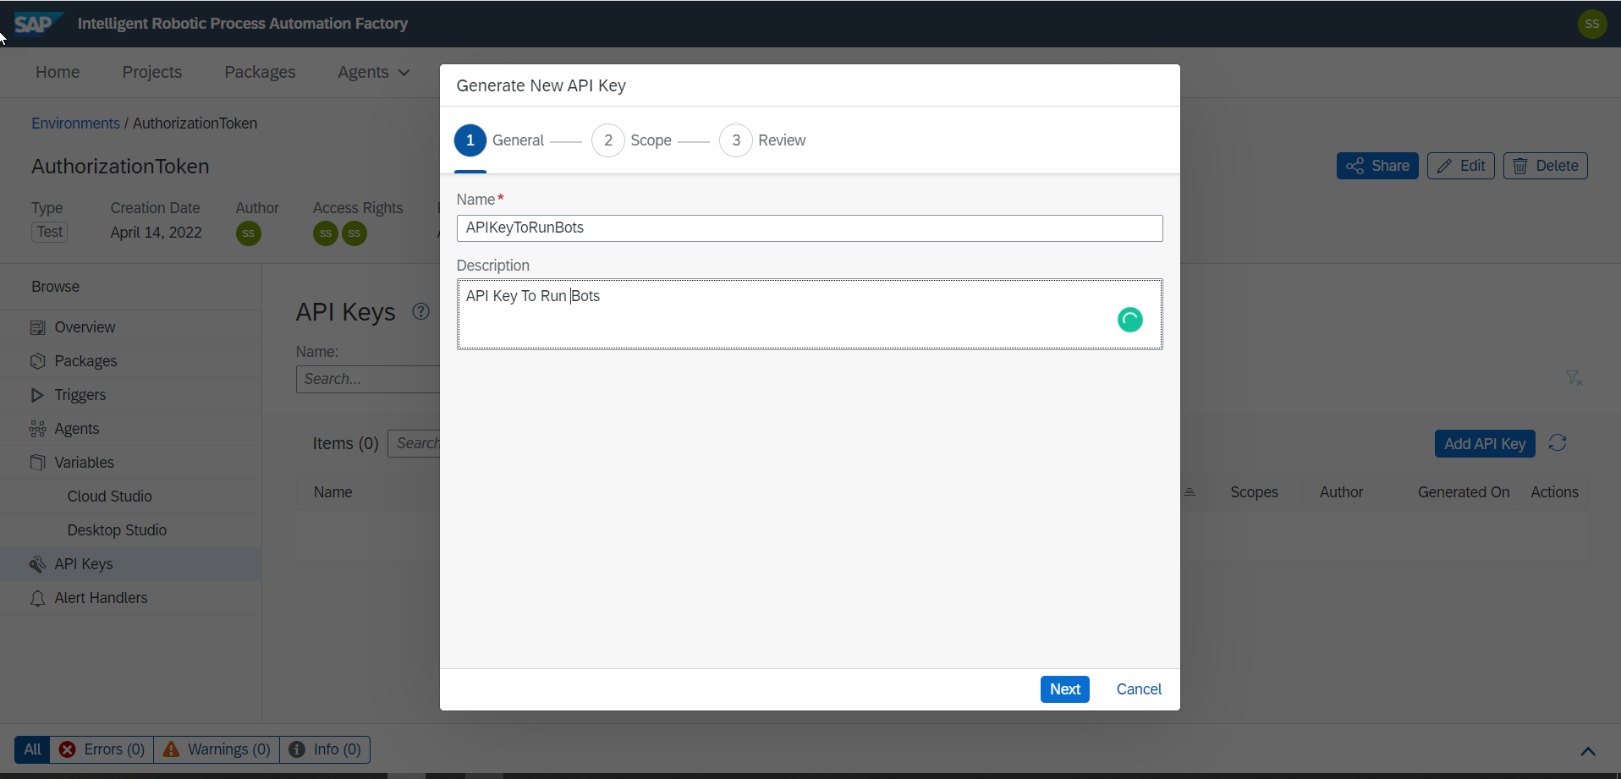1621x779 pixels.
Task: Filter messages by Warnings (0)
Action: [x=217, y=749]
